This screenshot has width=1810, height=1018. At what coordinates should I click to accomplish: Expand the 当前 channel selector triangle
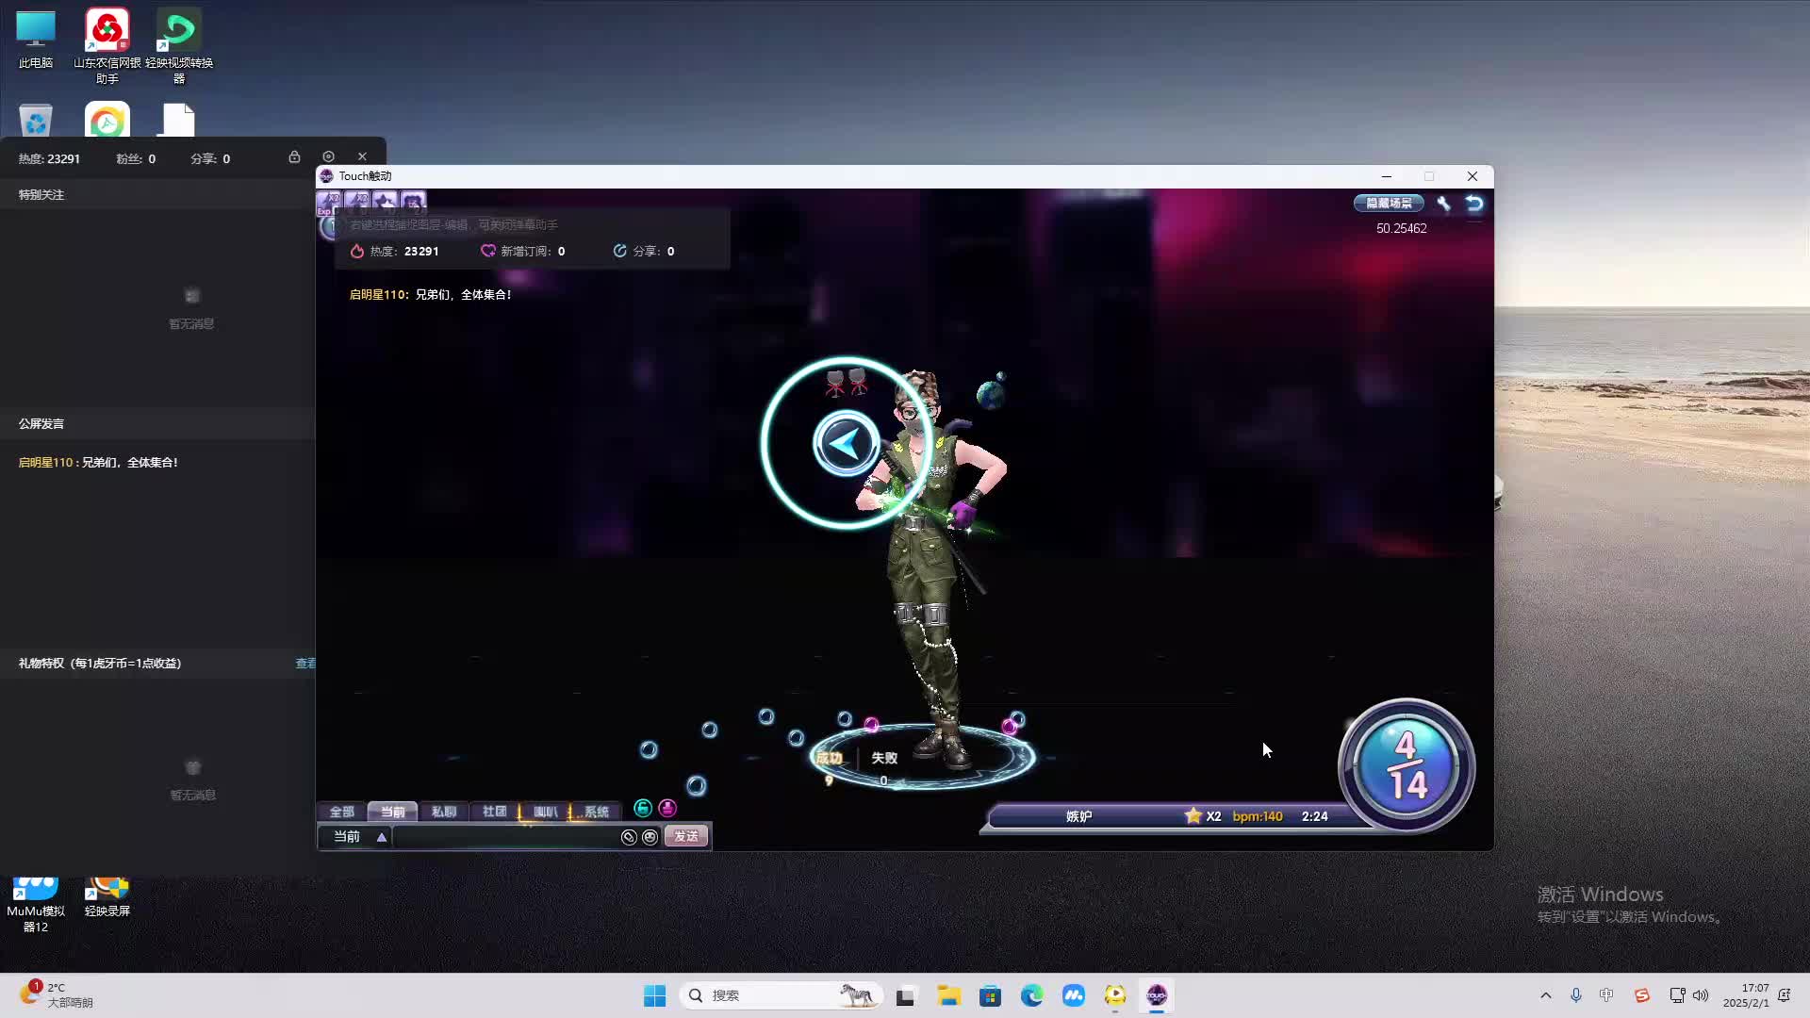click(381, 837)
